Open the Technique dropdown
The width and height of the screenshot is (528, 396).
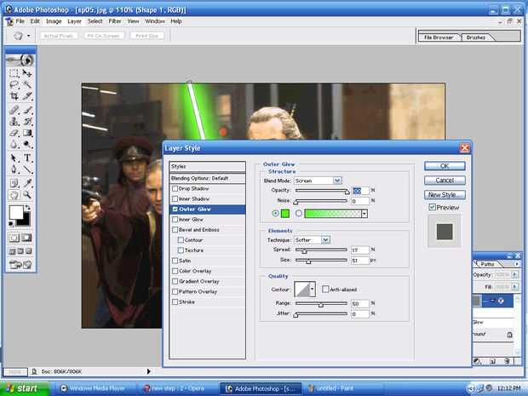coord(325,240)
